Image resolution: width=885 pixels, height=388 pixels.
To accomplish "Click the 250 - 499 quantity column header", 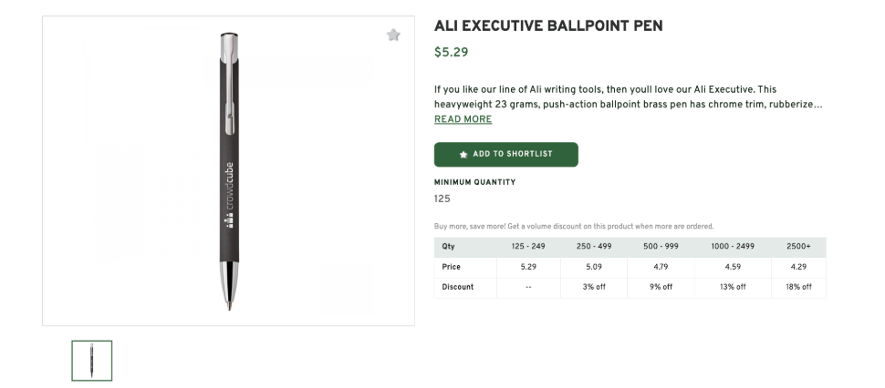I will pos(595,247).
